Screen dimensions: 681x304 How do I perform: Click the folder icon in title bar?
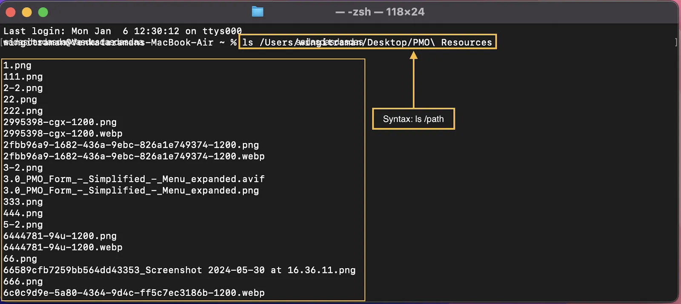click(x=258, y=12)
